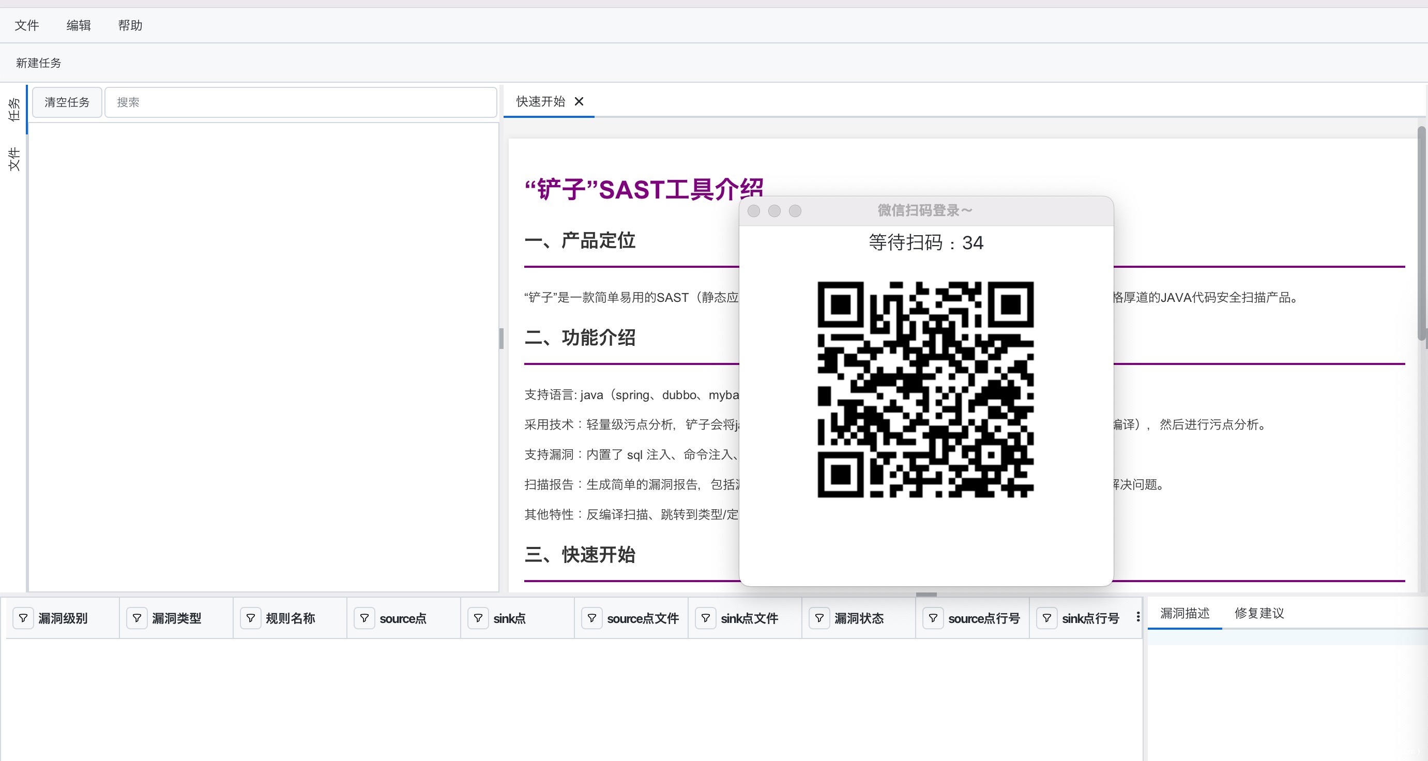Click filter icon on source点文件 column
Viewport: 1428px width, 761px height.
(x=592, y=618)
